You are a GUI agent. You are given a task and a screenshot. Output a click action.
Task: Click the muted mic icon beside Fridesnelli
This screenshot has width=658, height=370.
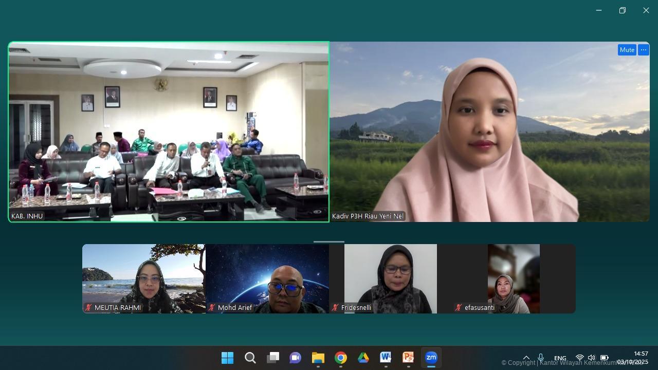pyautogui.click(x=335, y=308)
